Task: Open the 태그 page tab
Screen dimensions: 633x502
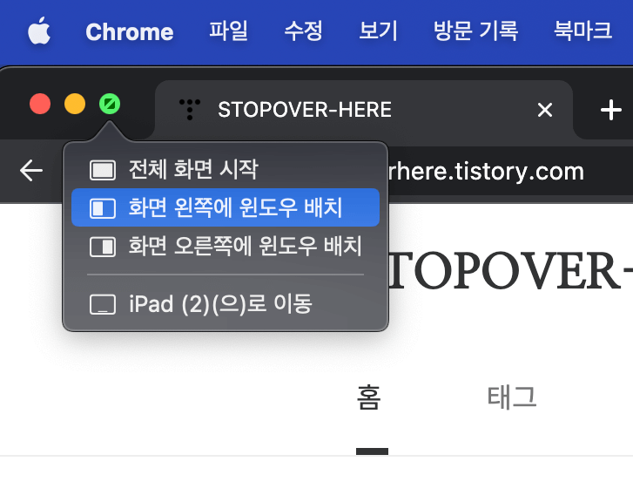Action: click(512, 397)
